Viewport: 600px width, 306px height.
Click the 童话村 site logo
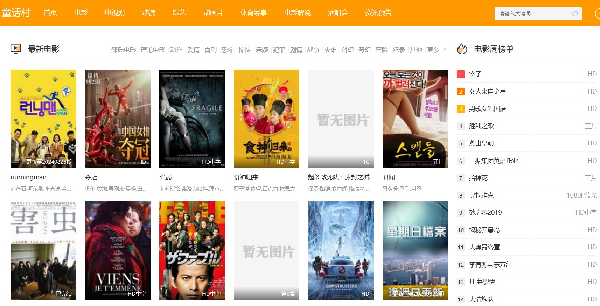click(16, 13)
